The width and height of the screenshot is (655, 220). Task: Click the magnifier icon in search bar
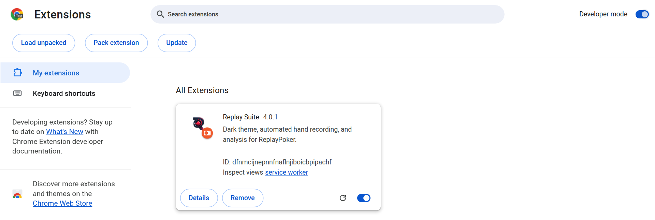click(160, 14)
